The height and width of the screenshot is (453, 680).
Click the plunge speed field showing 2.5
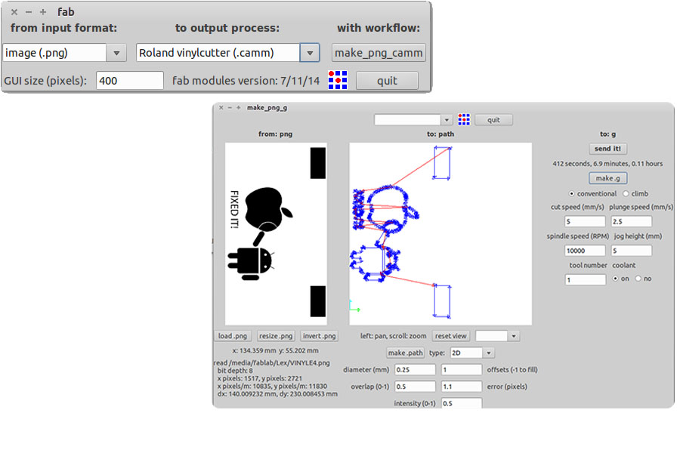point(632,221)
